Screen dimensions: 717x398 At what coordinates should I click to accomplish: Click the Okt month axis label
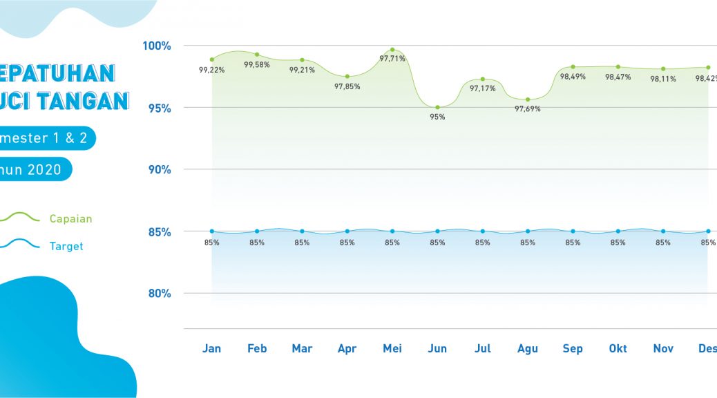[x=618, y=349]
